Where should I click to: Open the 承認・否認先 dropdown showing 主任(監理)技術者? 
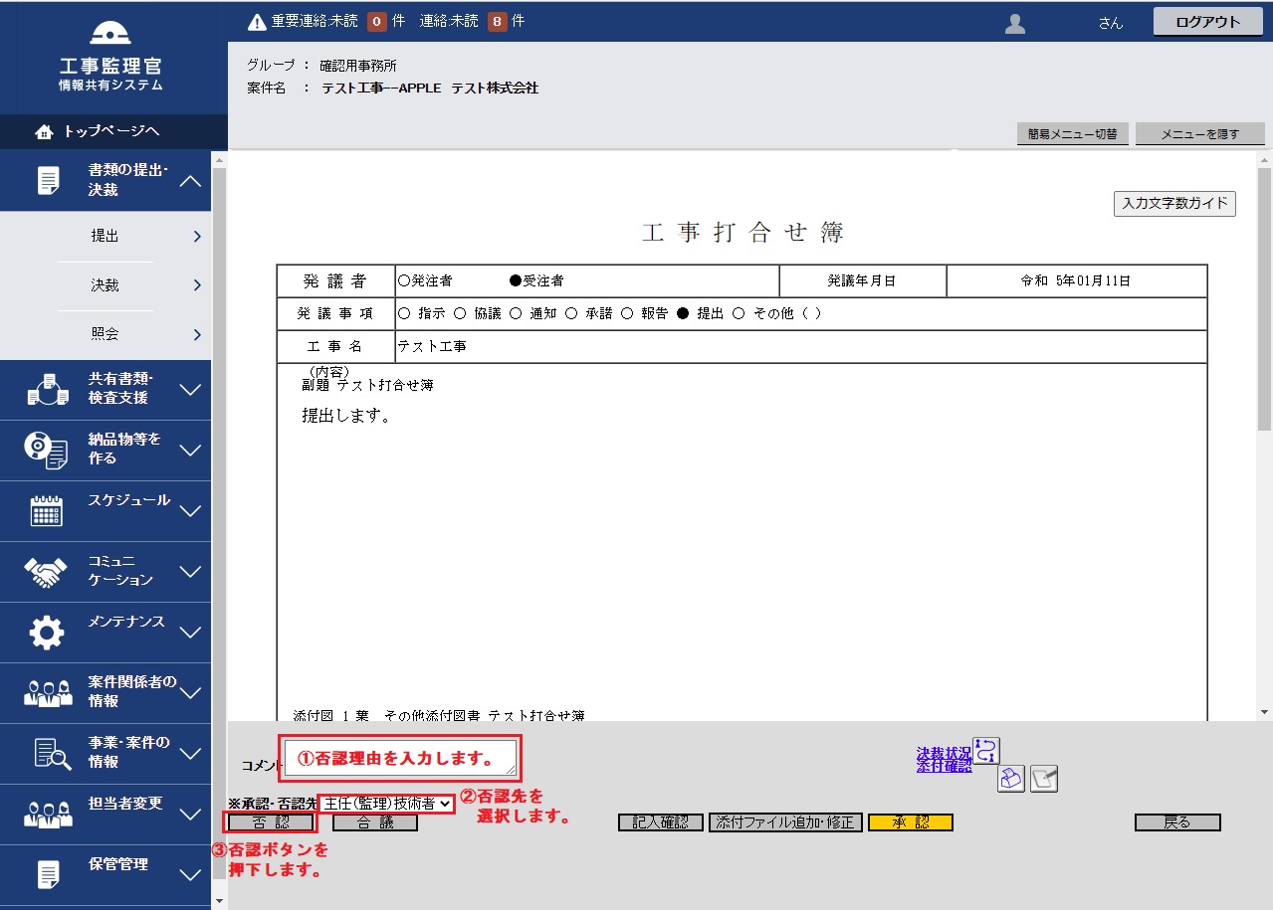[x=386, y=803]
